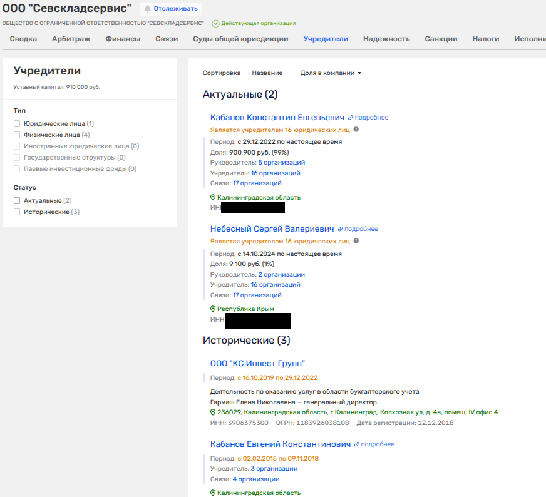The height and width of the screenshot is (497, 546).
Task: Click the green checkmark status icon
Action: [x=215, y=23]
